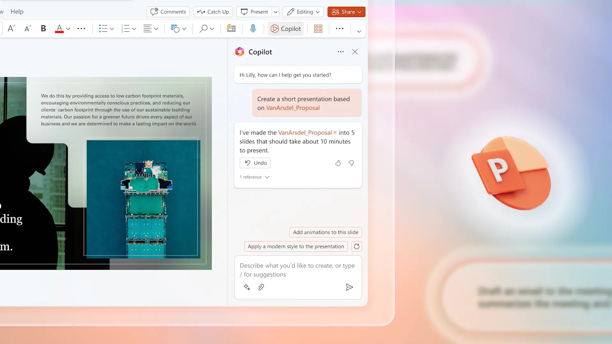
Task: Toggle bold formatting
Action: point(43,28)
